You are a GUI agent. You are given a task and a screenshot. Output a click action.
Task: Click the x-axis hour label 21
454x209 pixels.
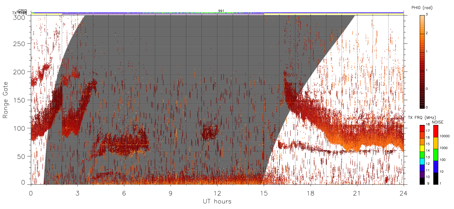357,193
